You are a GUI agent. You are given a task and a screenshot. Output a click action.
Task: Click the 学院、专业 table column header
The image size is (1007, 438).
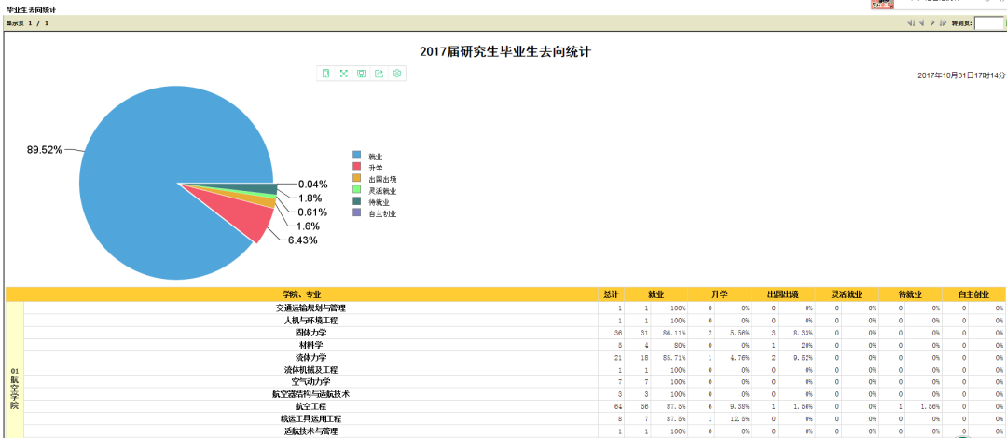tap(301, 294)
